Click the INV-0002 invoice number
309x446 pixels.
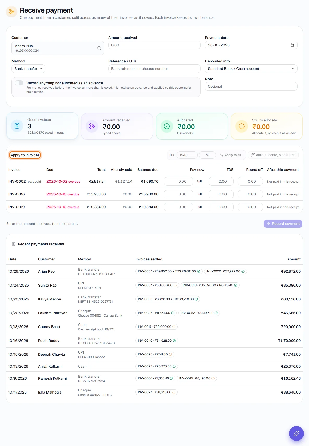[17, 181]
